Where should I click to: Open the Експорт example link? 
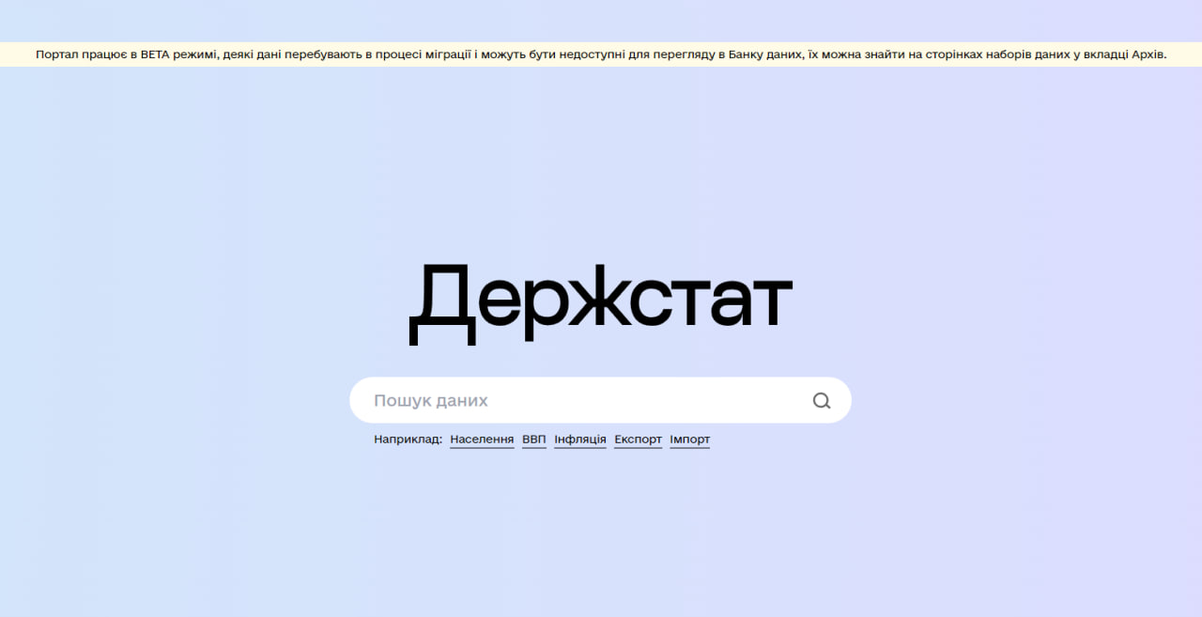point(639,440)
